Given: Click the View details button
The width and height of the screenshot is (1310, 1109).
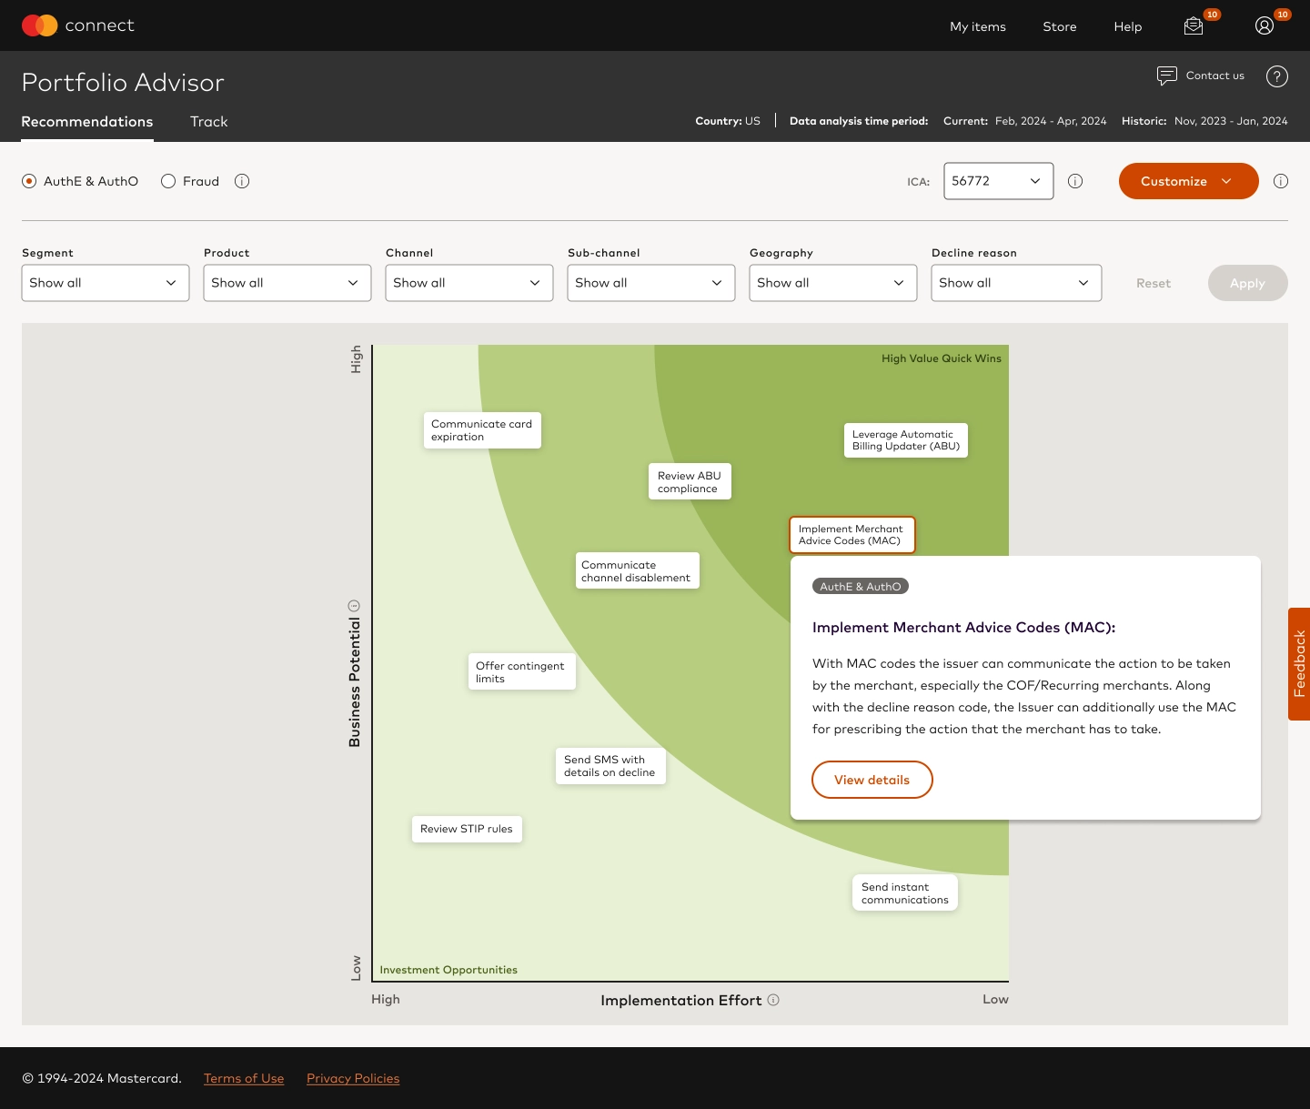Looking at the screenshot, I should coord(872,780).
